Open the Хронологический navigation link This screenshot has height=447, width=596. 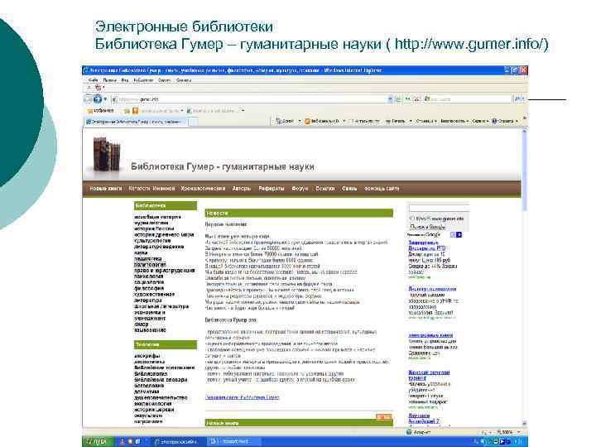203,189
